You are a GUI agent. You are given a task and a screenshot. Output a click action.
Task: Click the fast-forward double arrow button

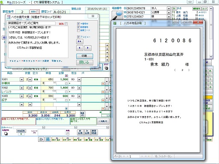point(80,41)
